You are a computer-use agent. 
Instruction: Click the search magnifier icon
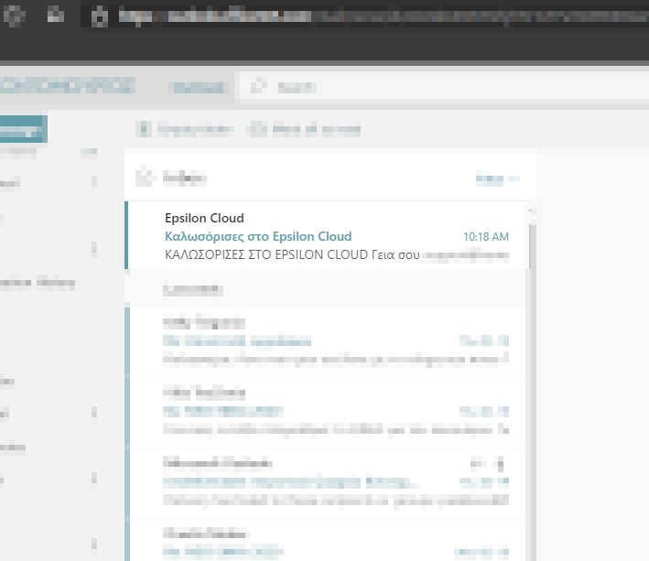pyautogui.click(x=259, y=86)
